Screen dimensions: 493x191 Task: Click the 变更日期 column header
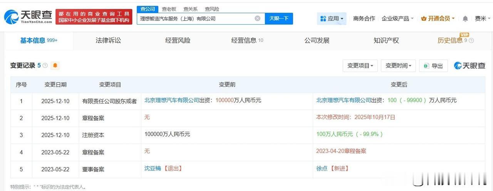55,85
